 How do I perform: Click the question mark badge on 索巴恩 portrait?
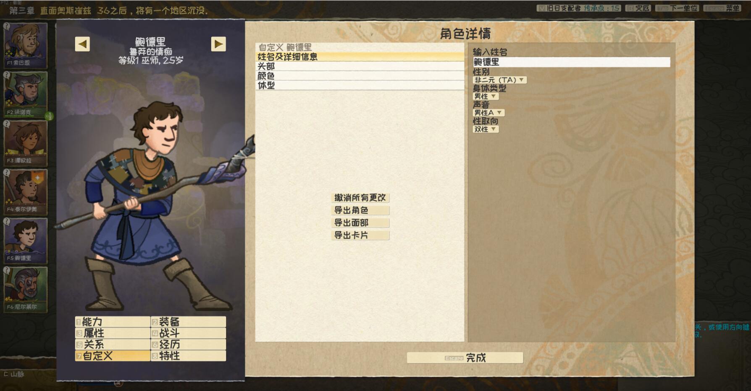point(7,26)
